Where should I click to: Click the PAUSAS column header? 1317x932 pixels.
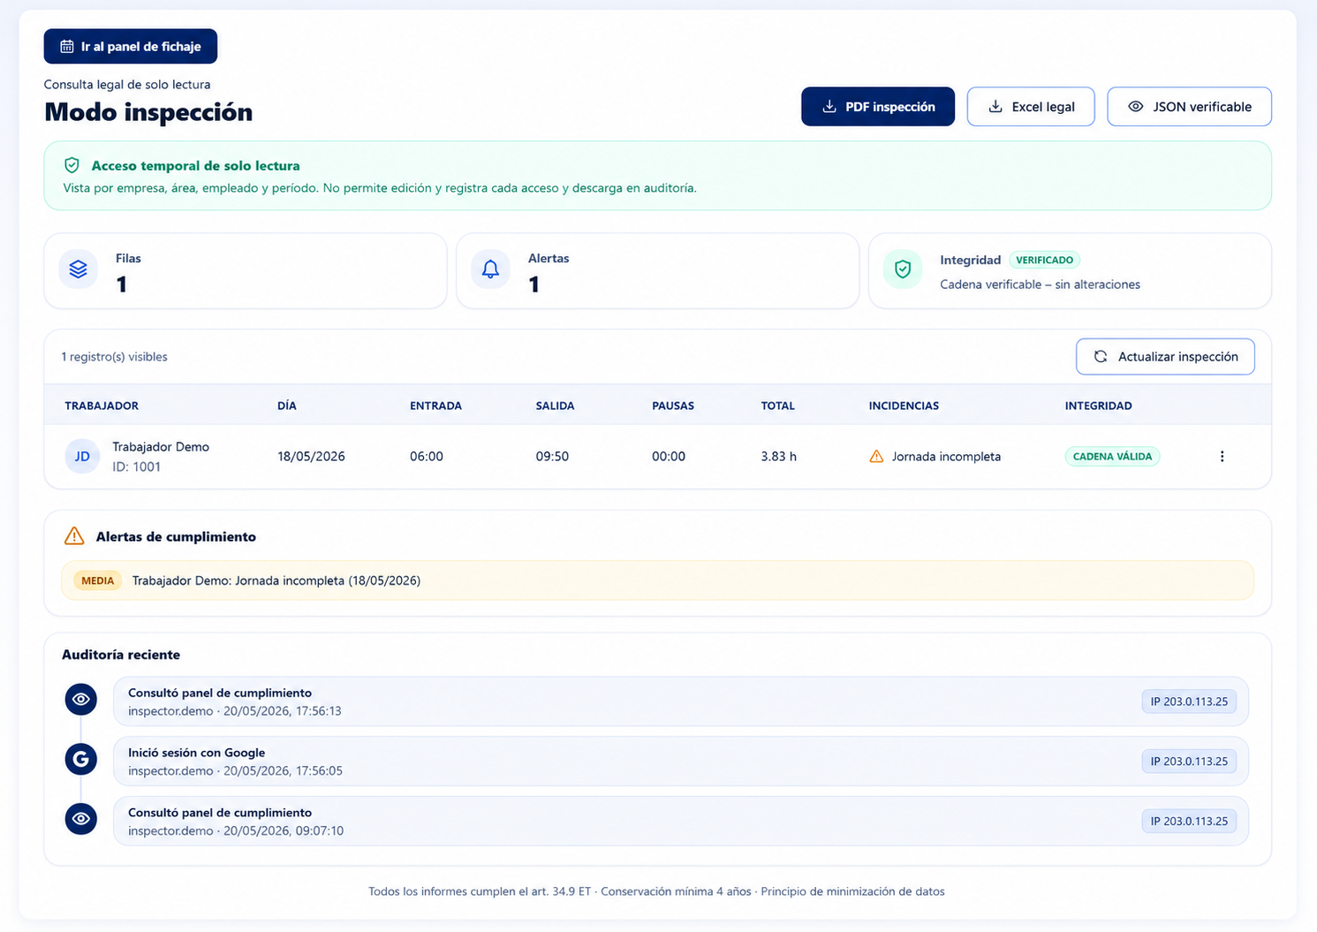click(673, 406)
